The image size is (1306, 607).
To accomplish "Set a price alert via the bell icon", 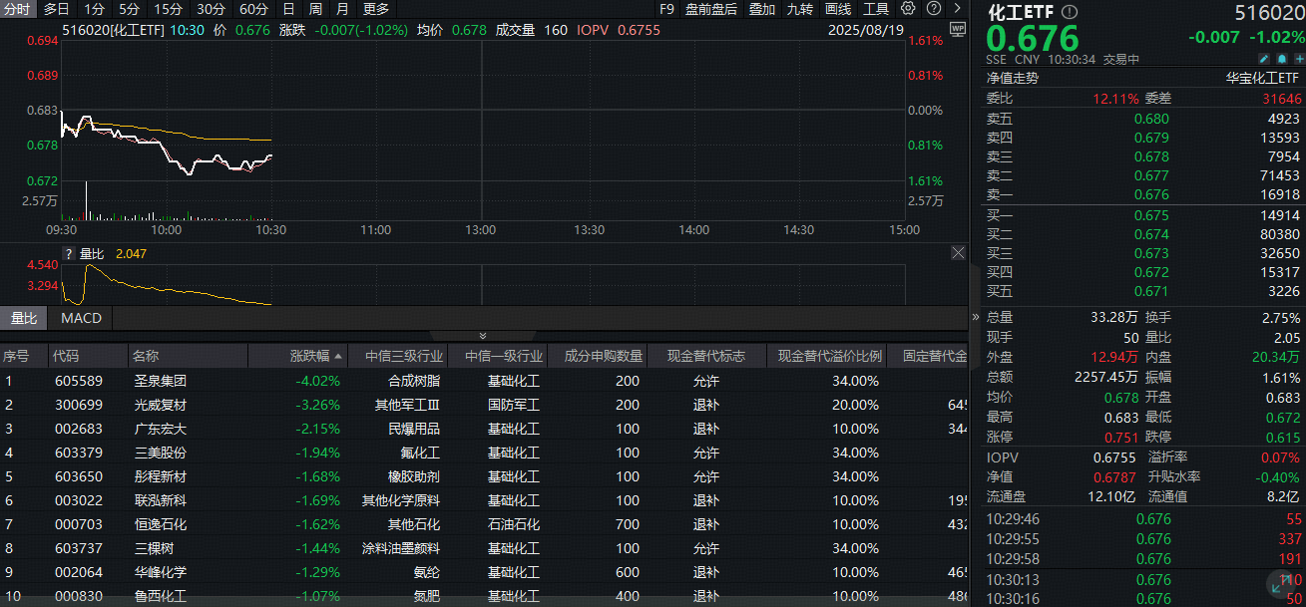I will pos(1283,58).
